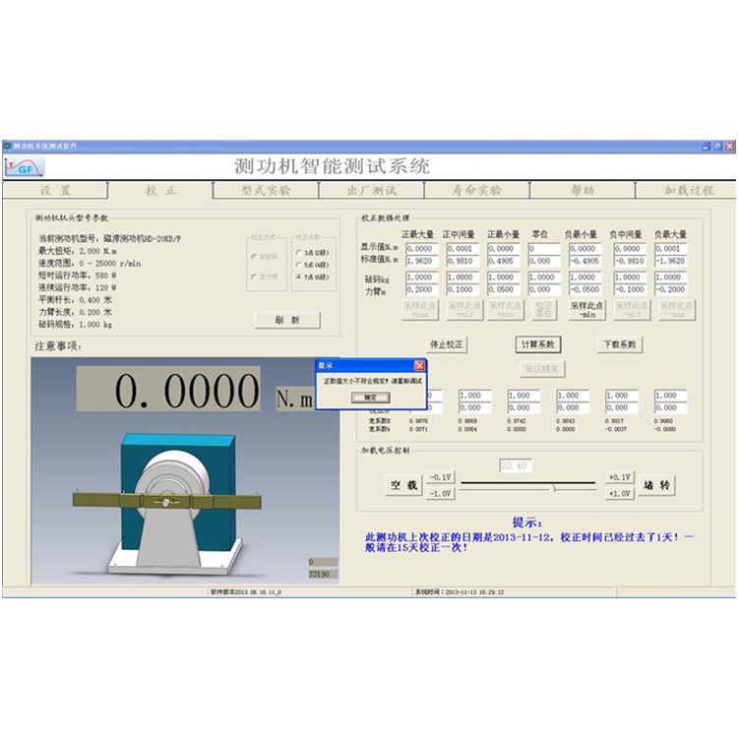Image resolution: width=738 pixels, height=738 pixels.
Task: Click 采样此点 -min button
Action: coord(586,310)
